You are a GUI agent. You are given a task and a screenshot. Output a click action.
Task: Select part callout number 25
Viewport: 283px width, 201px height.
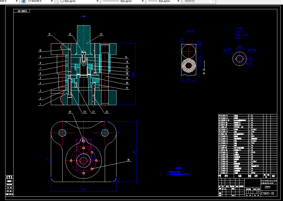coord(70,112)
